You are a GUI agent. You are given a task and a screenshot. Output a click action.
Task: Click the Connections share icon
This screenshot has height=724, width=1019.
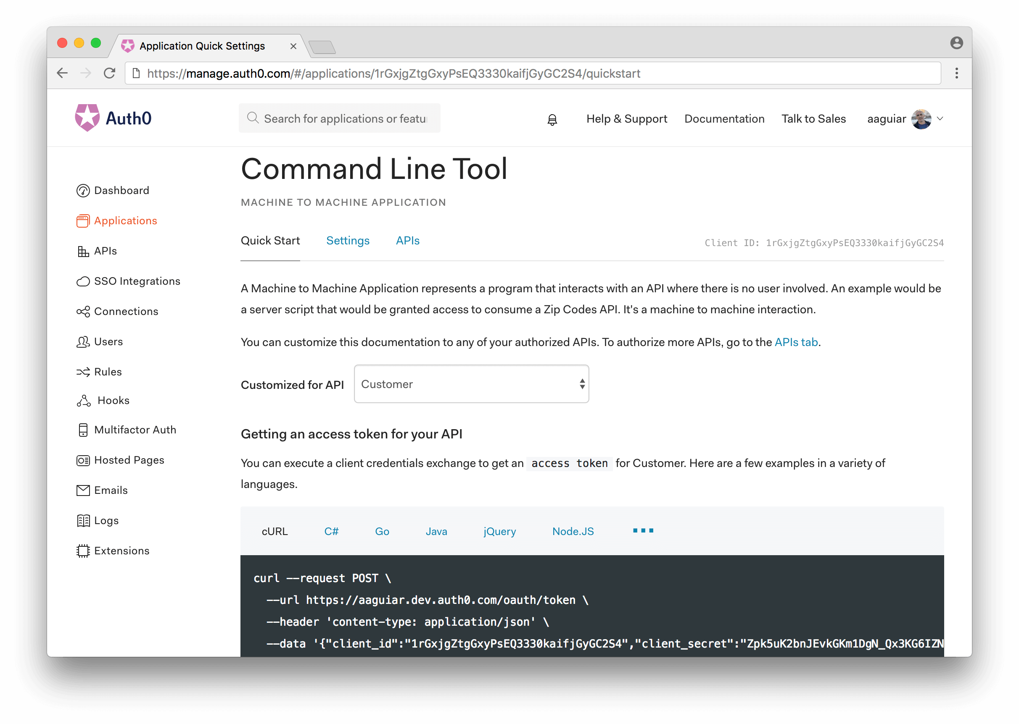83,312
